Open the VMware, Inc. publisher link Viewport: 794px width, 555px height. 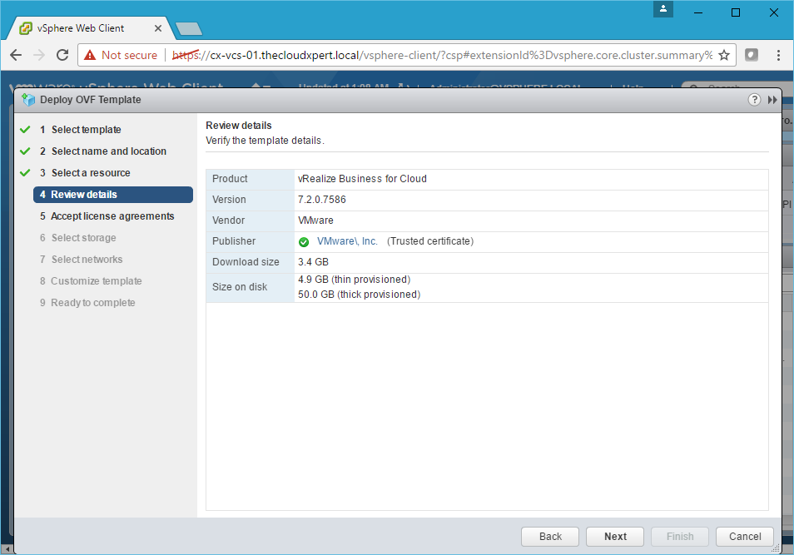click(x=347, y=241)
